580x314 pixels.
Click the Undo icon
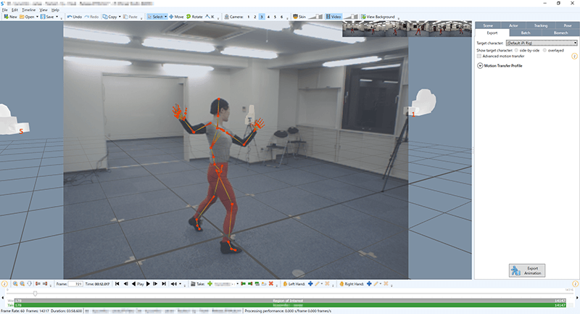73,16
